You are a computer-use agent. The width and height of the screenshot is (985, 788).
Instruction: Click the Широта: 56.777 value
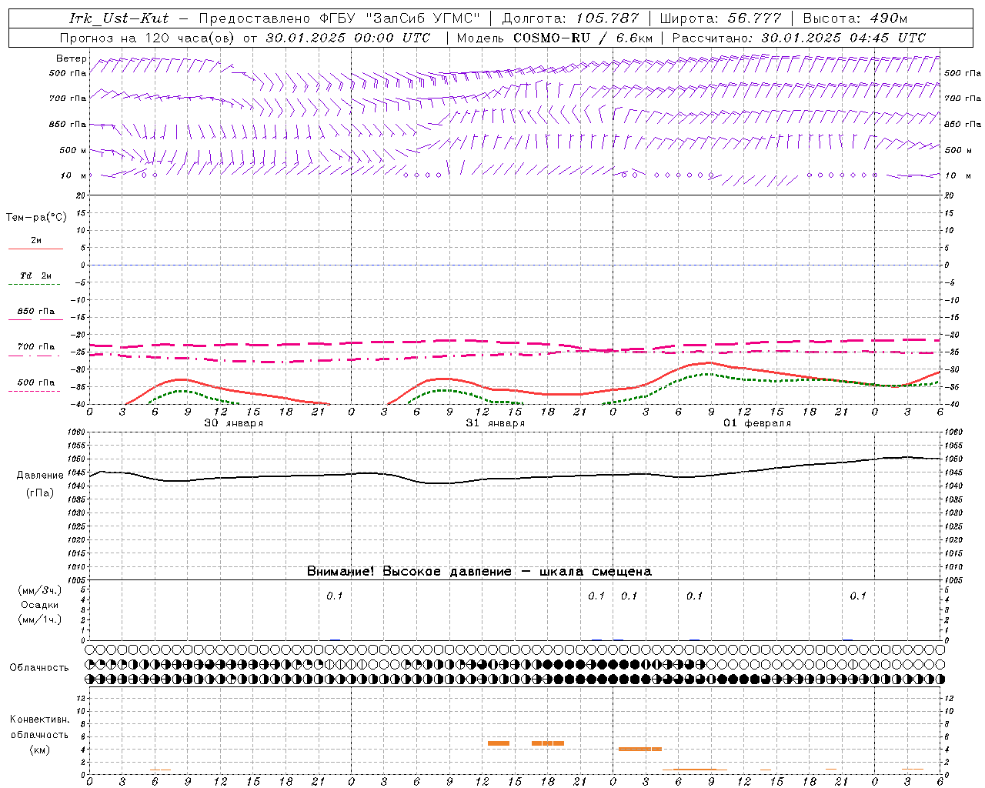coord(720,18)
